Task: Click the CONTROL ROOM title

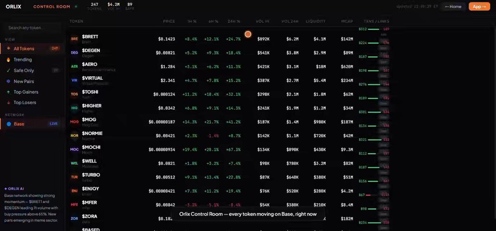Action: point(52,7)
